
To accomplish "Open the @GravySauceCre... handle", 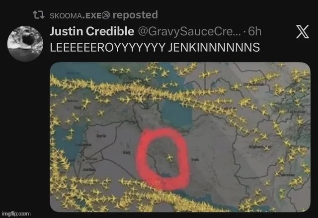I will (x=189, y=31).
